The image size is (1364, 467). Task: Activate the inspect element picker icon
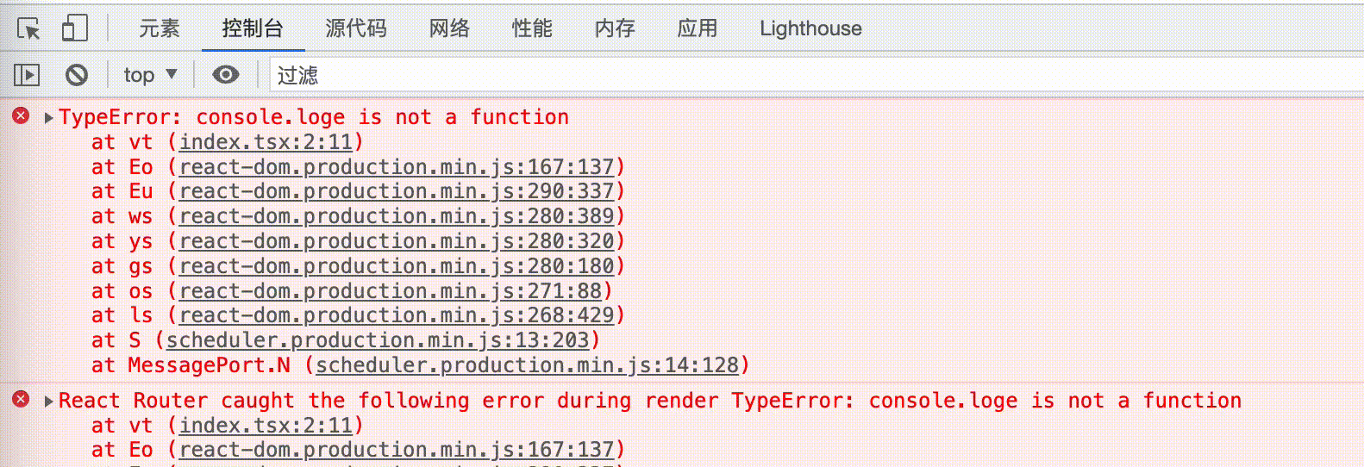point(28,28)
